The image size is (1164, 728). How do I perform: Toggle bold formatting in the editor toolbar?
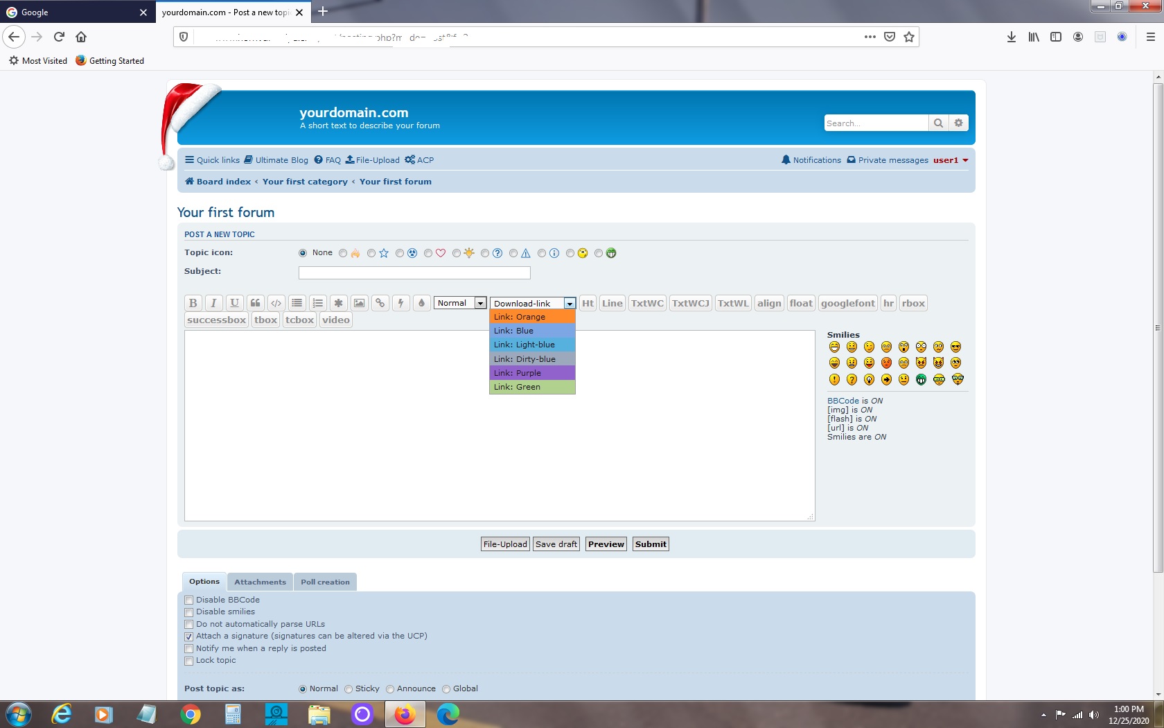[x=193, y=303]
